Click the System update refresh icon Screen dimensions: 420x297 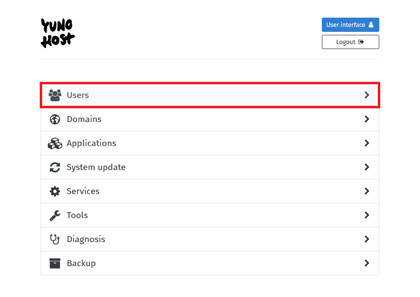[55, 167]
